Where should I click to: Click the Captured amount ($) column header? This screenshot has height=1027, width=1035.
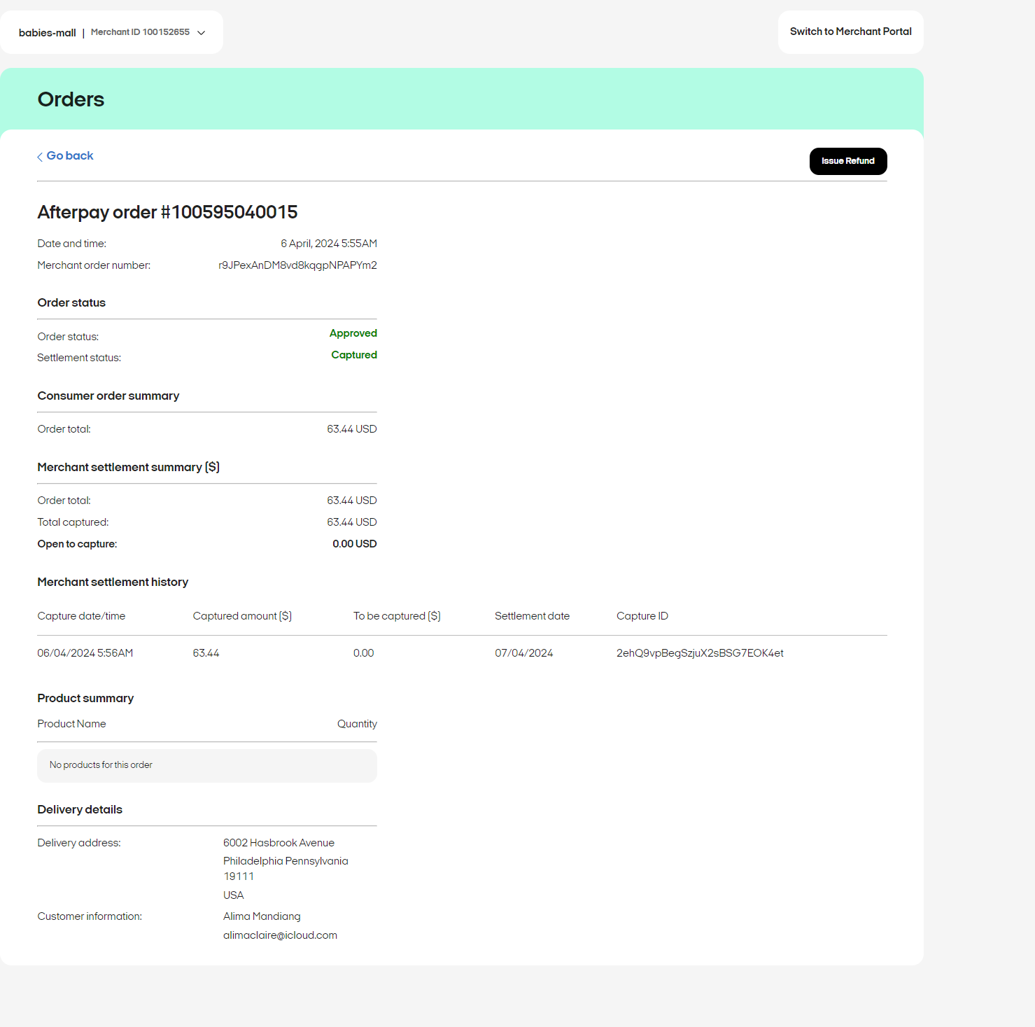click(243, 616)
